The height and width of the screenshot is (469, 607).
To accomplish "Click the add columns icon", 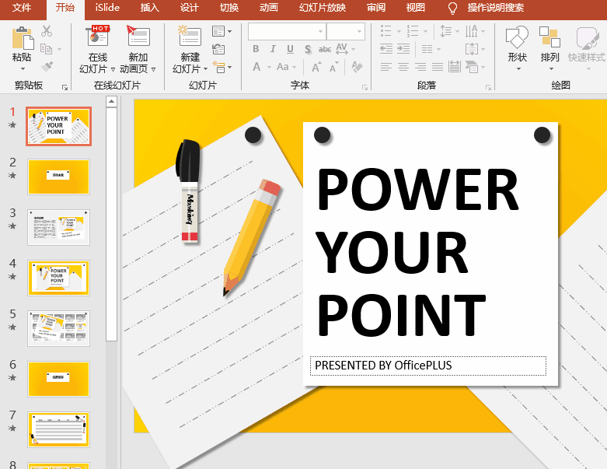I will click(x=427, y=49).
